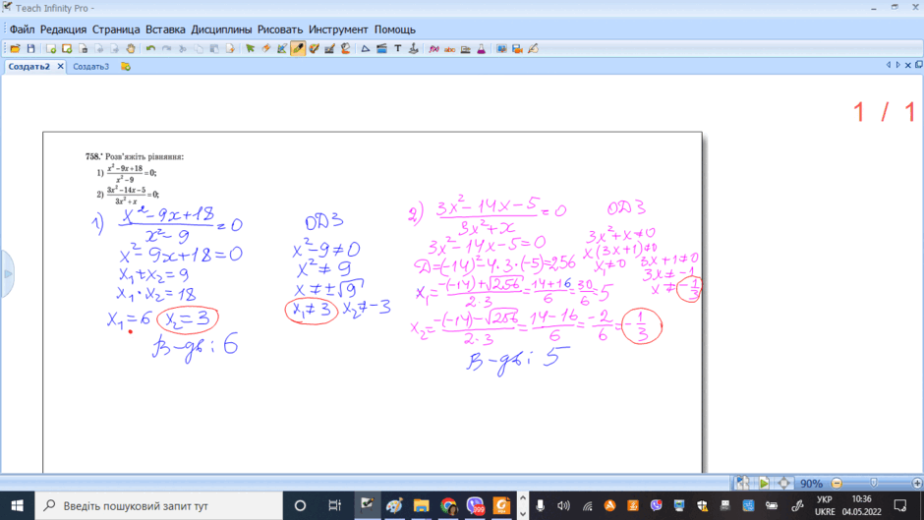This screenshot has width=924, height=520.
Task: Click the Open file folder icon
Action: point(16,49)
